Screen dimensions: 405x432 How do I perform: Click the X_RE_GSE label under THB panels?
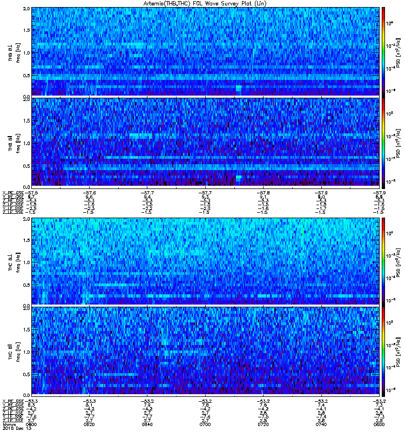[13, 193]
